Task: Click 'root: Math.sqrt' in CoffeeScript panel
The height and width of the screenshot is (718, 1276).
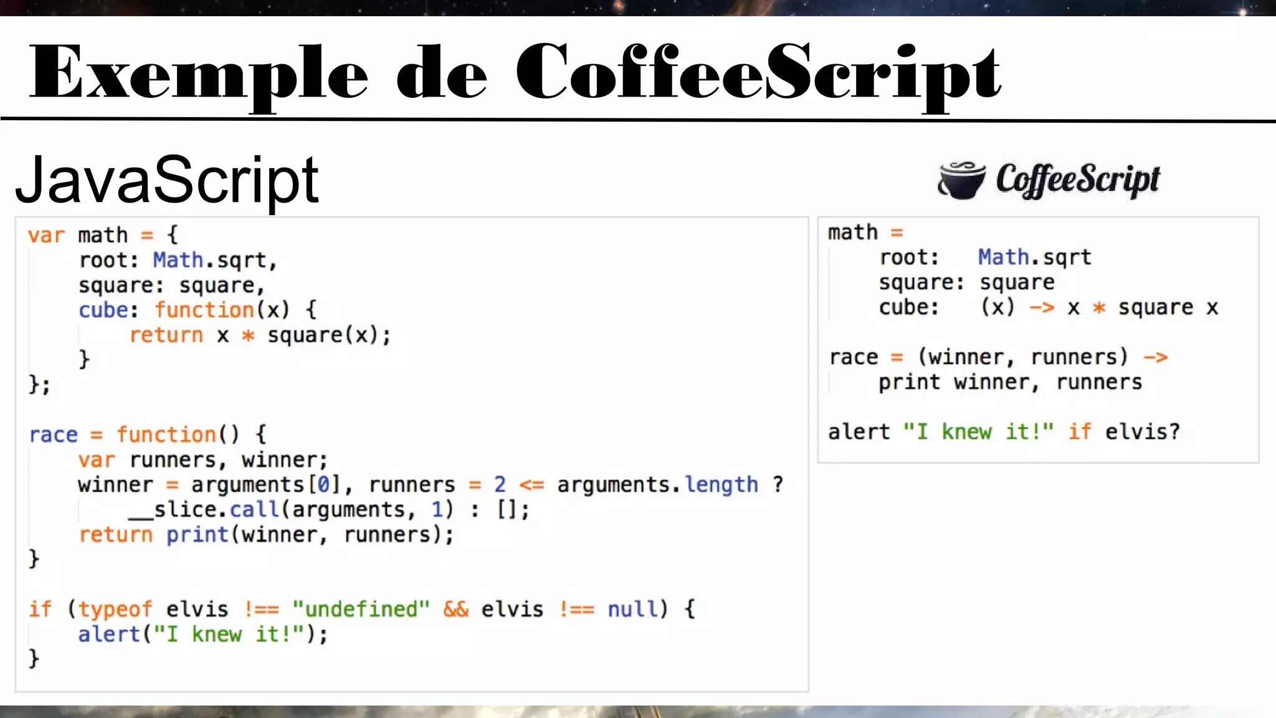Action: tap(985, 257)
